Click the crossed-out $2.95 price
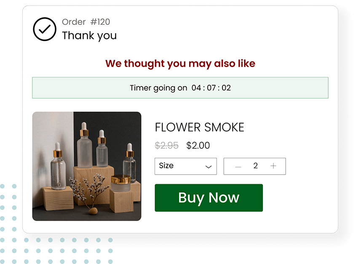Viewport: 356px width, 264px height. 167,145
